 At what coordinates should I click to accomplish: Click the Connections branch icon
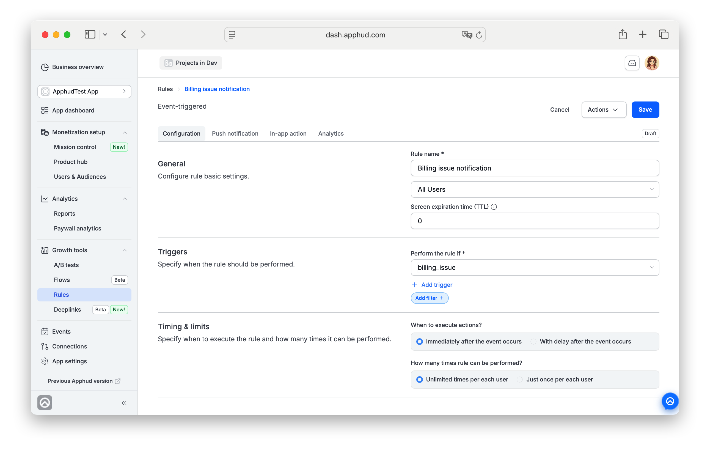pos(45,347)
